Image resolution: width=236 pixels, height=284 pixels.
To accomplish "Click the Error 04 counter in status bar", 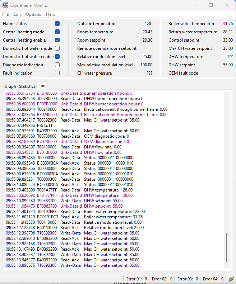I will pyautogui.click(x=213, y=279).
